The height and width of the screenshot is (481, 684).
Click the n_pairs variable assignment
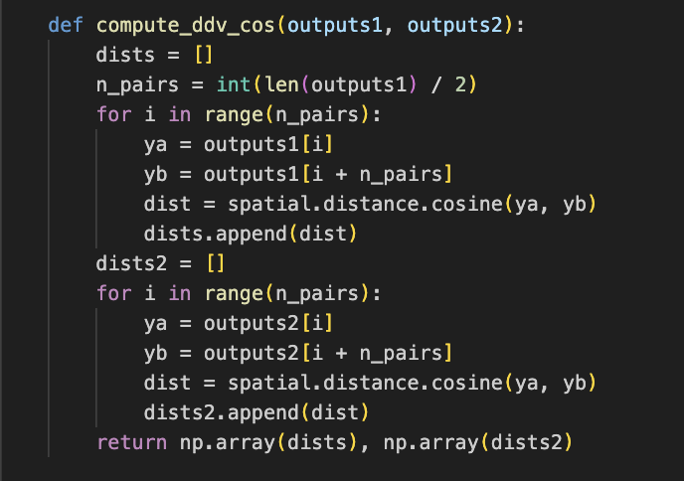click(286, 84)
